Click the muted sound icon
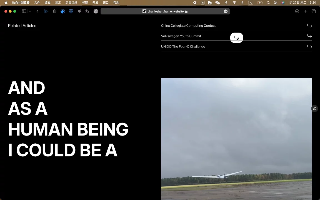Viewport: 320px width, 200px height. tap(226, 3)
